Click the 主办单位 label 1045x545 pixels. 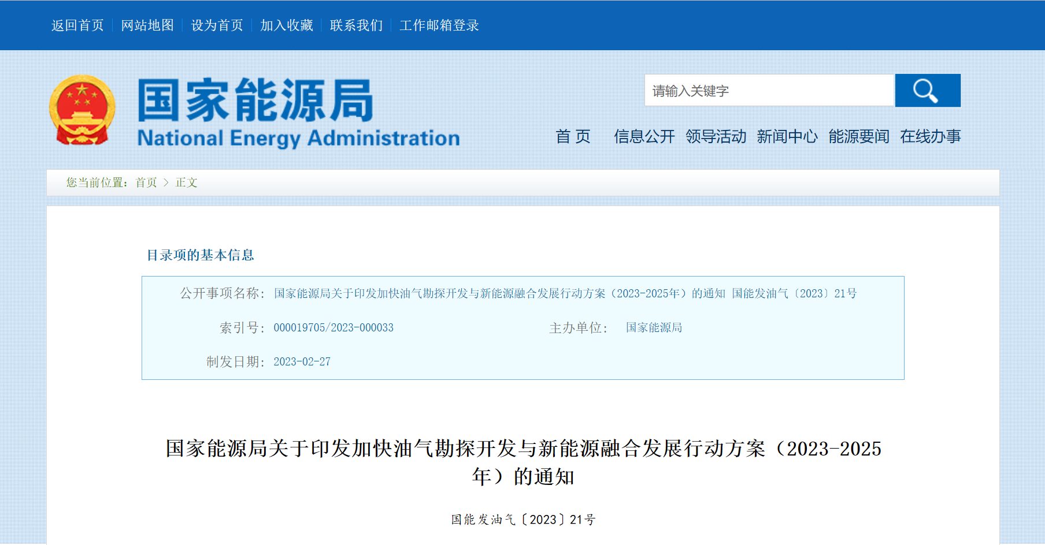click(x=579, y=328)
